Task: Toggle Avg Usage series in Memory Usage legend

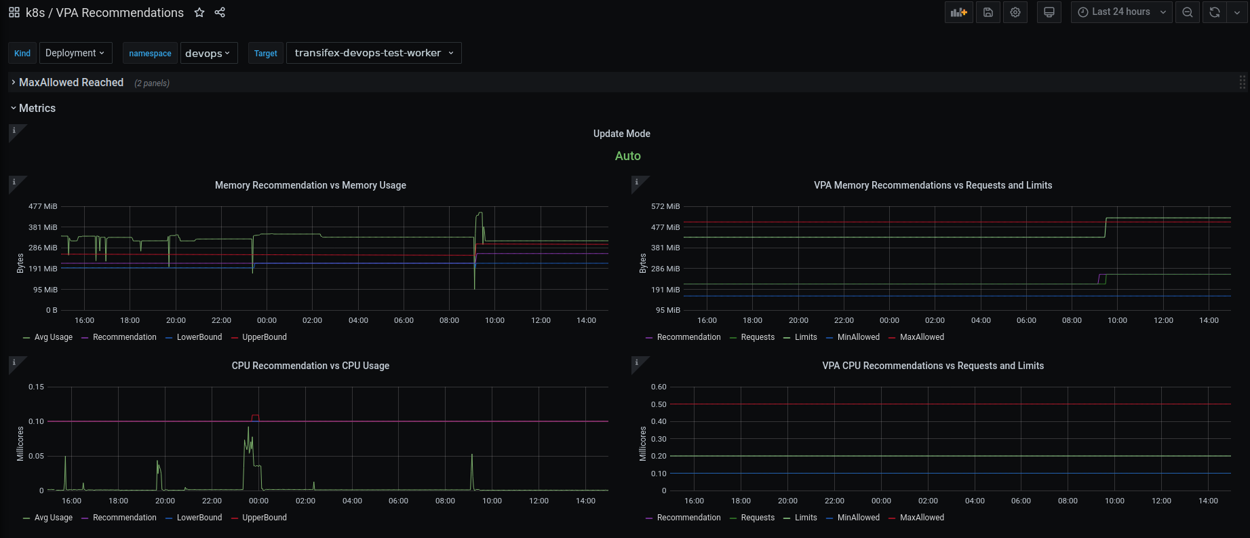Action: [53, 337]
